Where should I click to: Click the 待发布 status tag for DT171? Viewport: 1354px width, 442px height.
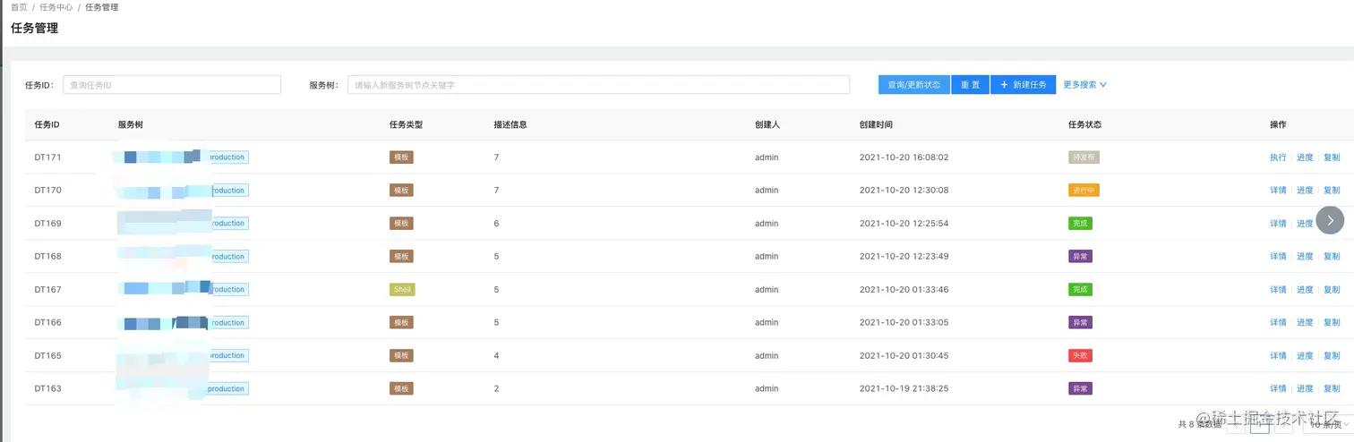coord(1084,157)
